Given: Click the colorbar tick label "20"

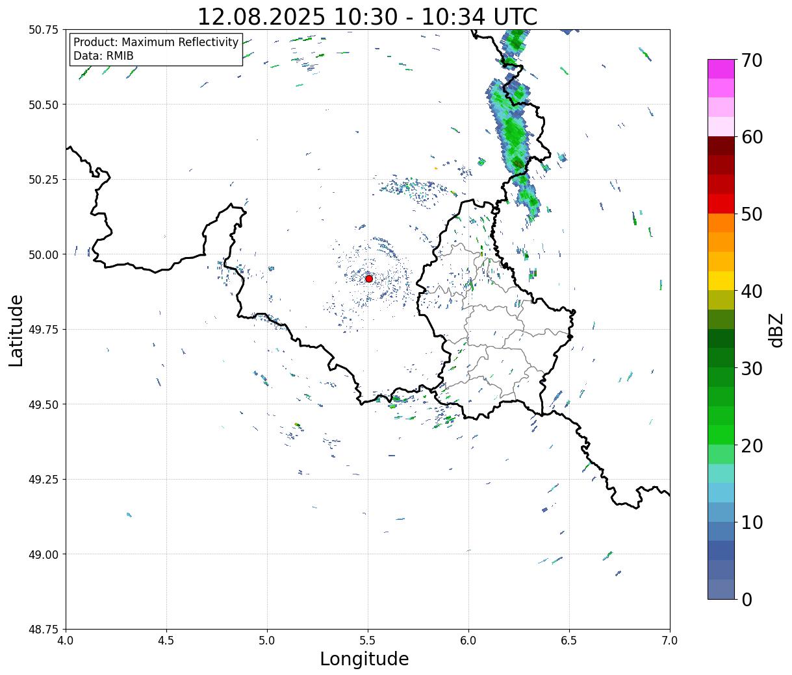Looking at the screenshot, I should 751,445.
